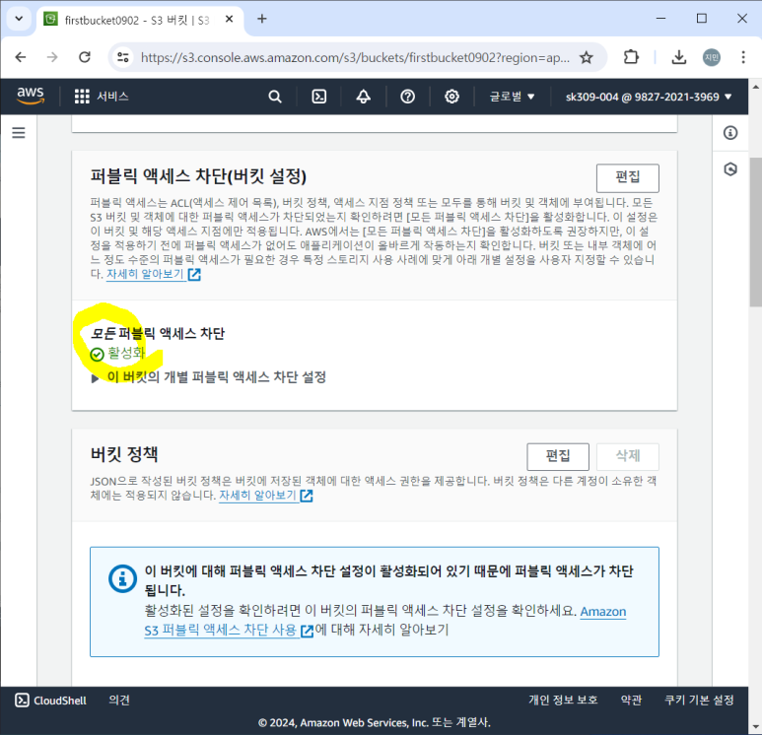Image resolution: width=762 pixels, height=735 pixels.
Task: Click the 버킷 정책 heading
Action: click(124, 454)
